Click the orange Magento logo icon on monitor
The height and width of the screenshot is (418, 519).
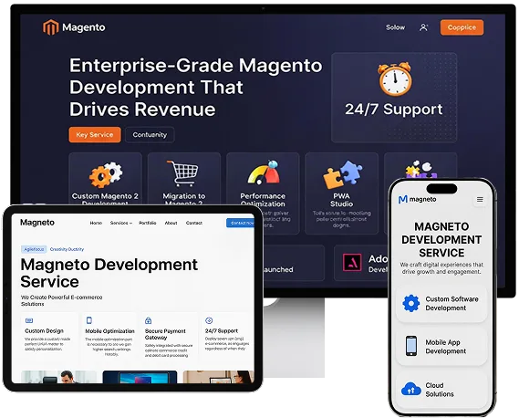coord(51,27)
